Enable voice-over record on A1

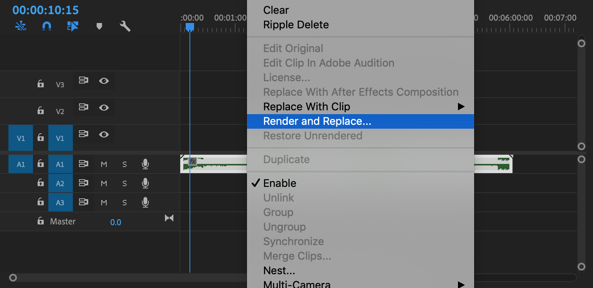tap(145, 164)
